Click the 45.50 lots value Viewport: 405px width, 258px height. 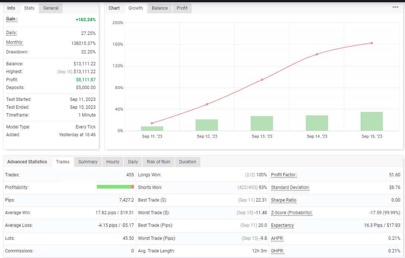pos(128,238)
